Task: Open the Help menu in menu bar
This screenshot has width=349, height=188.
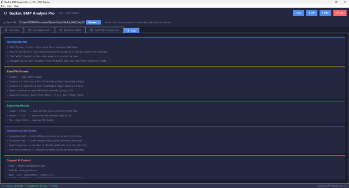Action: click(17, 6)
